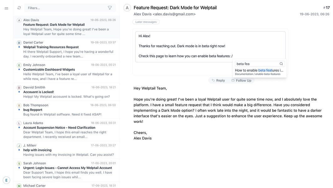Image resolution: width=333 pixels, height=188 pixels.
Task: Open Welptail Training Resources Request email
Action: click(x=66, y=49)
